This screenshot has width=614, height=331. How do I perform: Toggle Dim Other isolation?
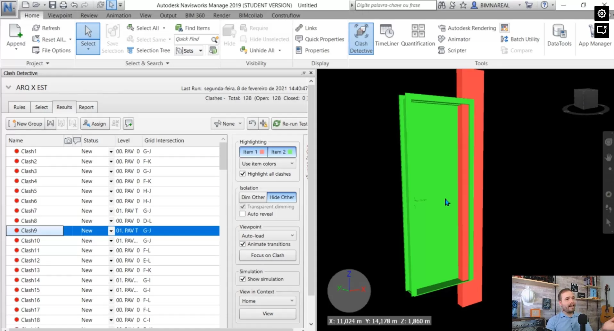(x=253, y=197)
